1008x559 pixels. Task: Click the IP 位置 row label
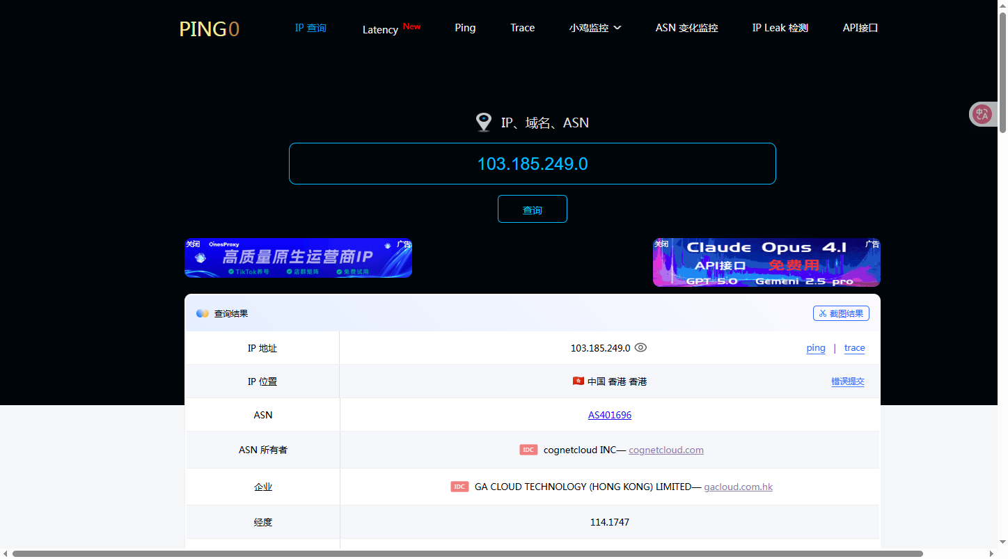click(262, 381)
